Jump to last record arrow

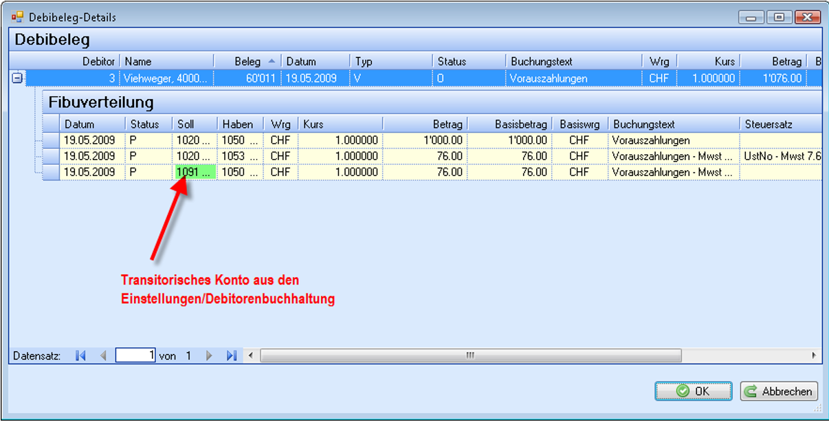coord(232,356)
